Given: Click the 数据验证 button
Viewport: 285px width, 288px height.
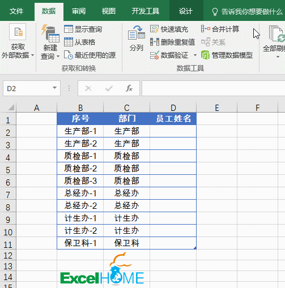Looking at the screenshot, I should 169,55.
